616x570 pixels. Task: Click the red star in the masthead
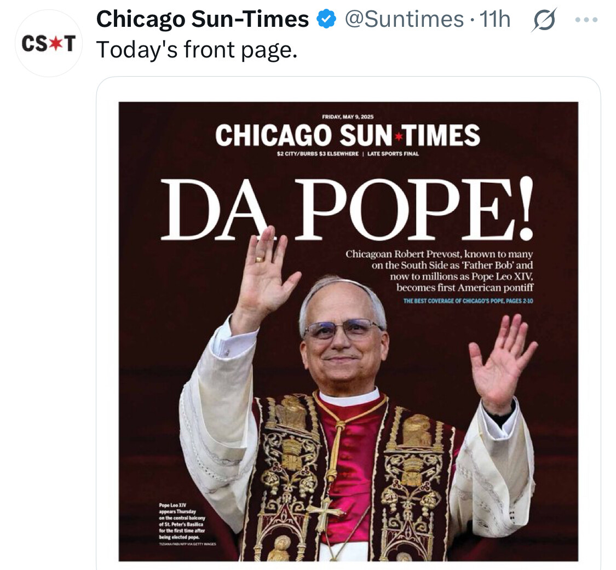399,136
